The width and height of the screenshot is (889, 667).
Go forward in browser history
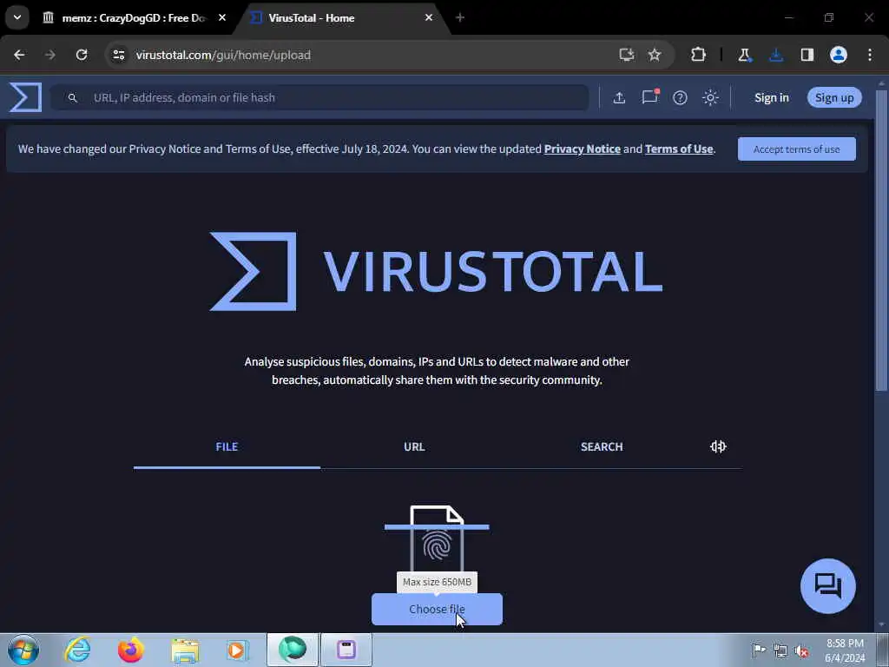(x=50, y=55)
